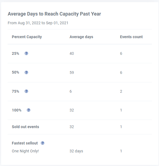Click the 25% row label

pyautogui.click(x=16, y=53)
